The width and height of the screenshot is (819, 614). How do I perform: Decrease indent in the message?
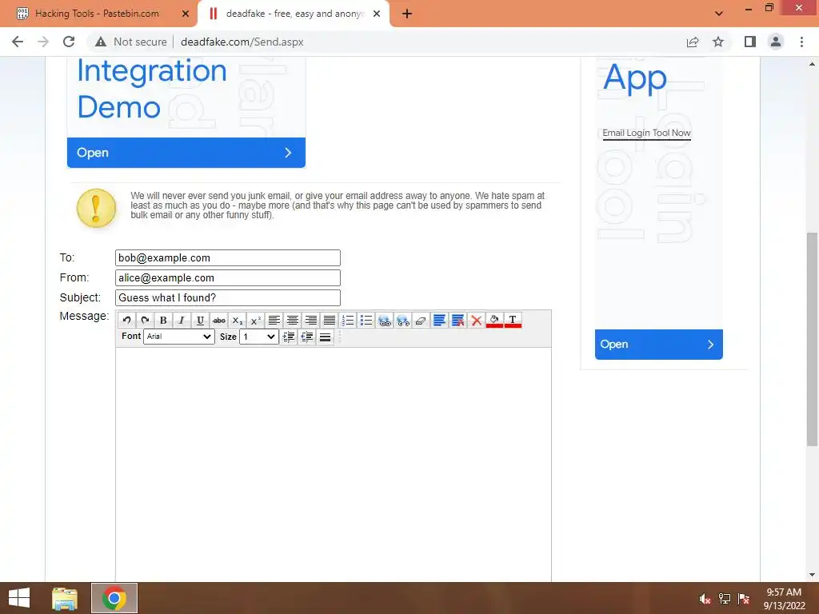pos(307,337)
